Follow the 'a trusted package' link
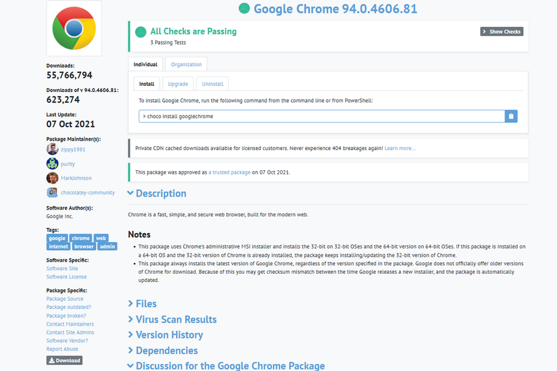 (230, 172)
